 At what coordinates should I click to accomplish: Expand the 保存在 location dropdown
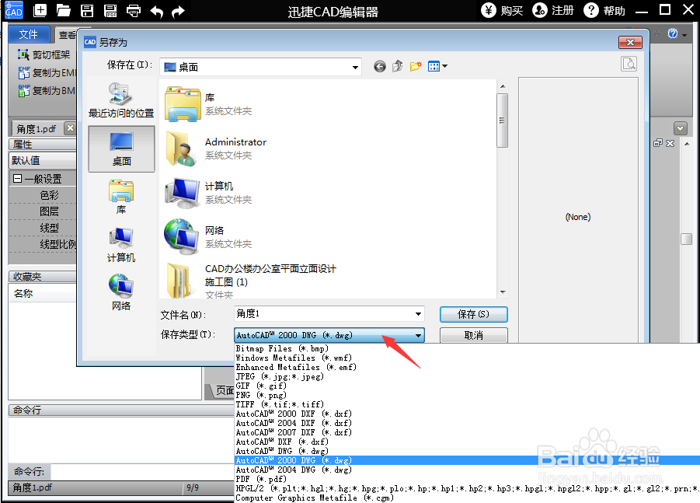pyautogui.click(x=355, y=67)
